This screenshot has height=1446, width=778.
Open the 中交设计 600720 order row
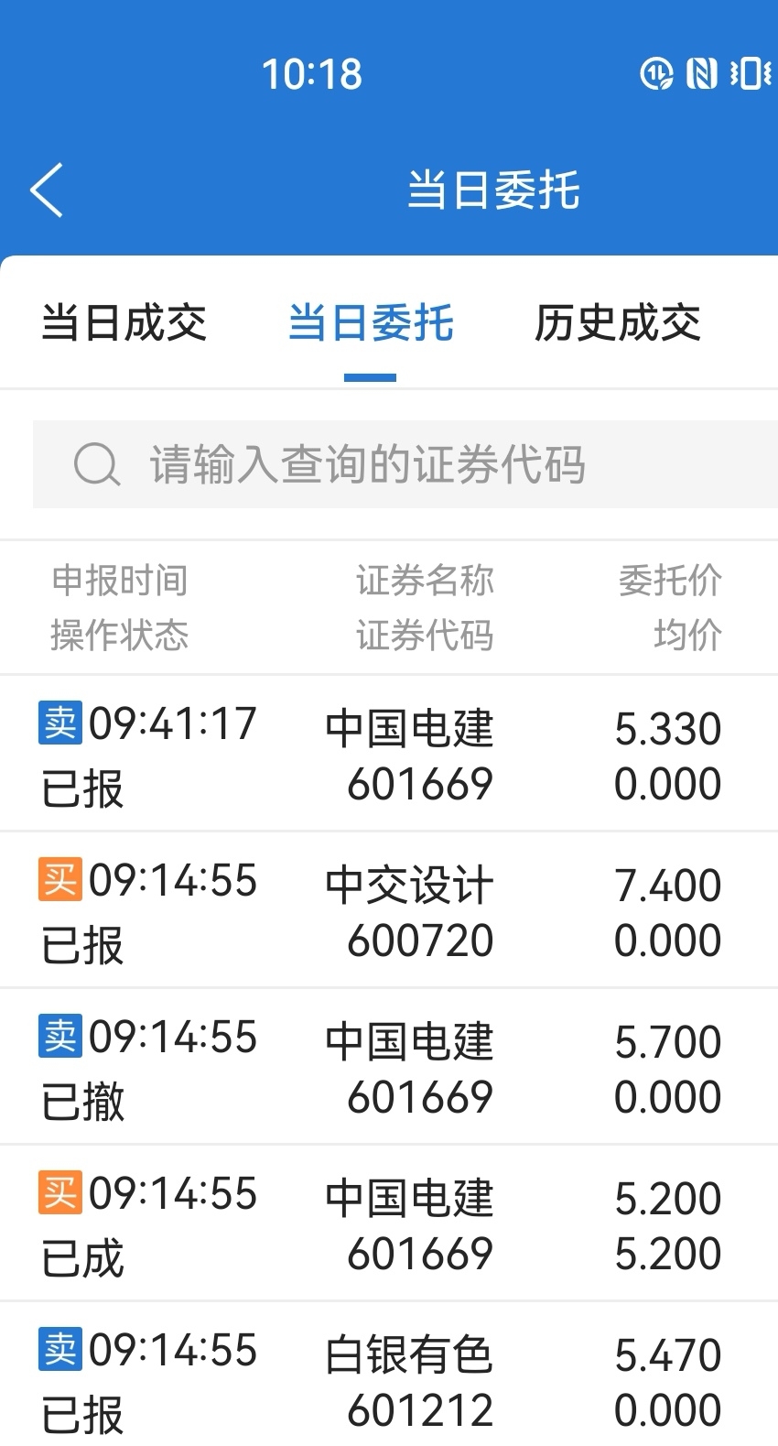pos(389,910)
